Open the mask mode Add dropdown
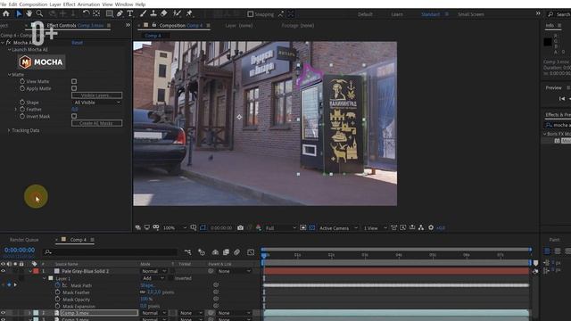 click(x=153, y=278)
